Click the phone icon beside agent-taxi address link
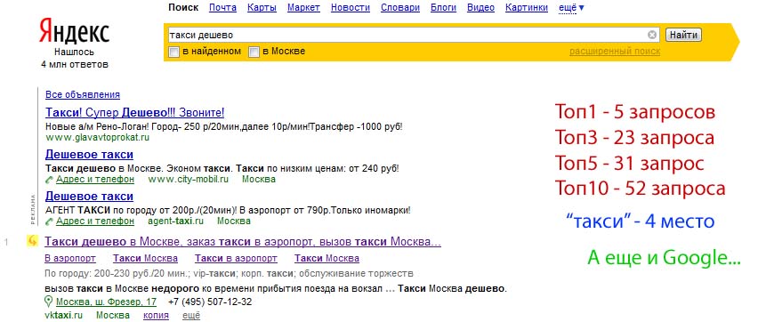This screenshot has width=758, height=322. coord(49,221)
